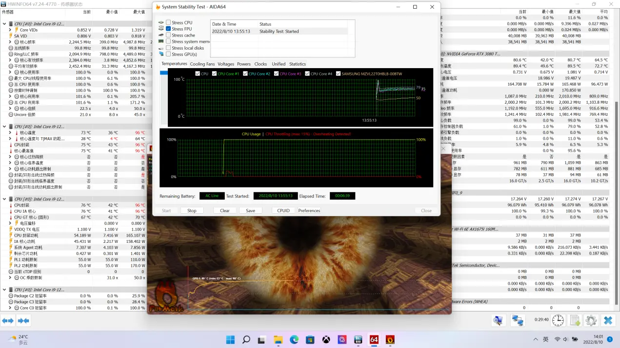Click HWiNFO blue X close-sensors icon
This screenshot has width=620, height=348.
click(608, 320)
